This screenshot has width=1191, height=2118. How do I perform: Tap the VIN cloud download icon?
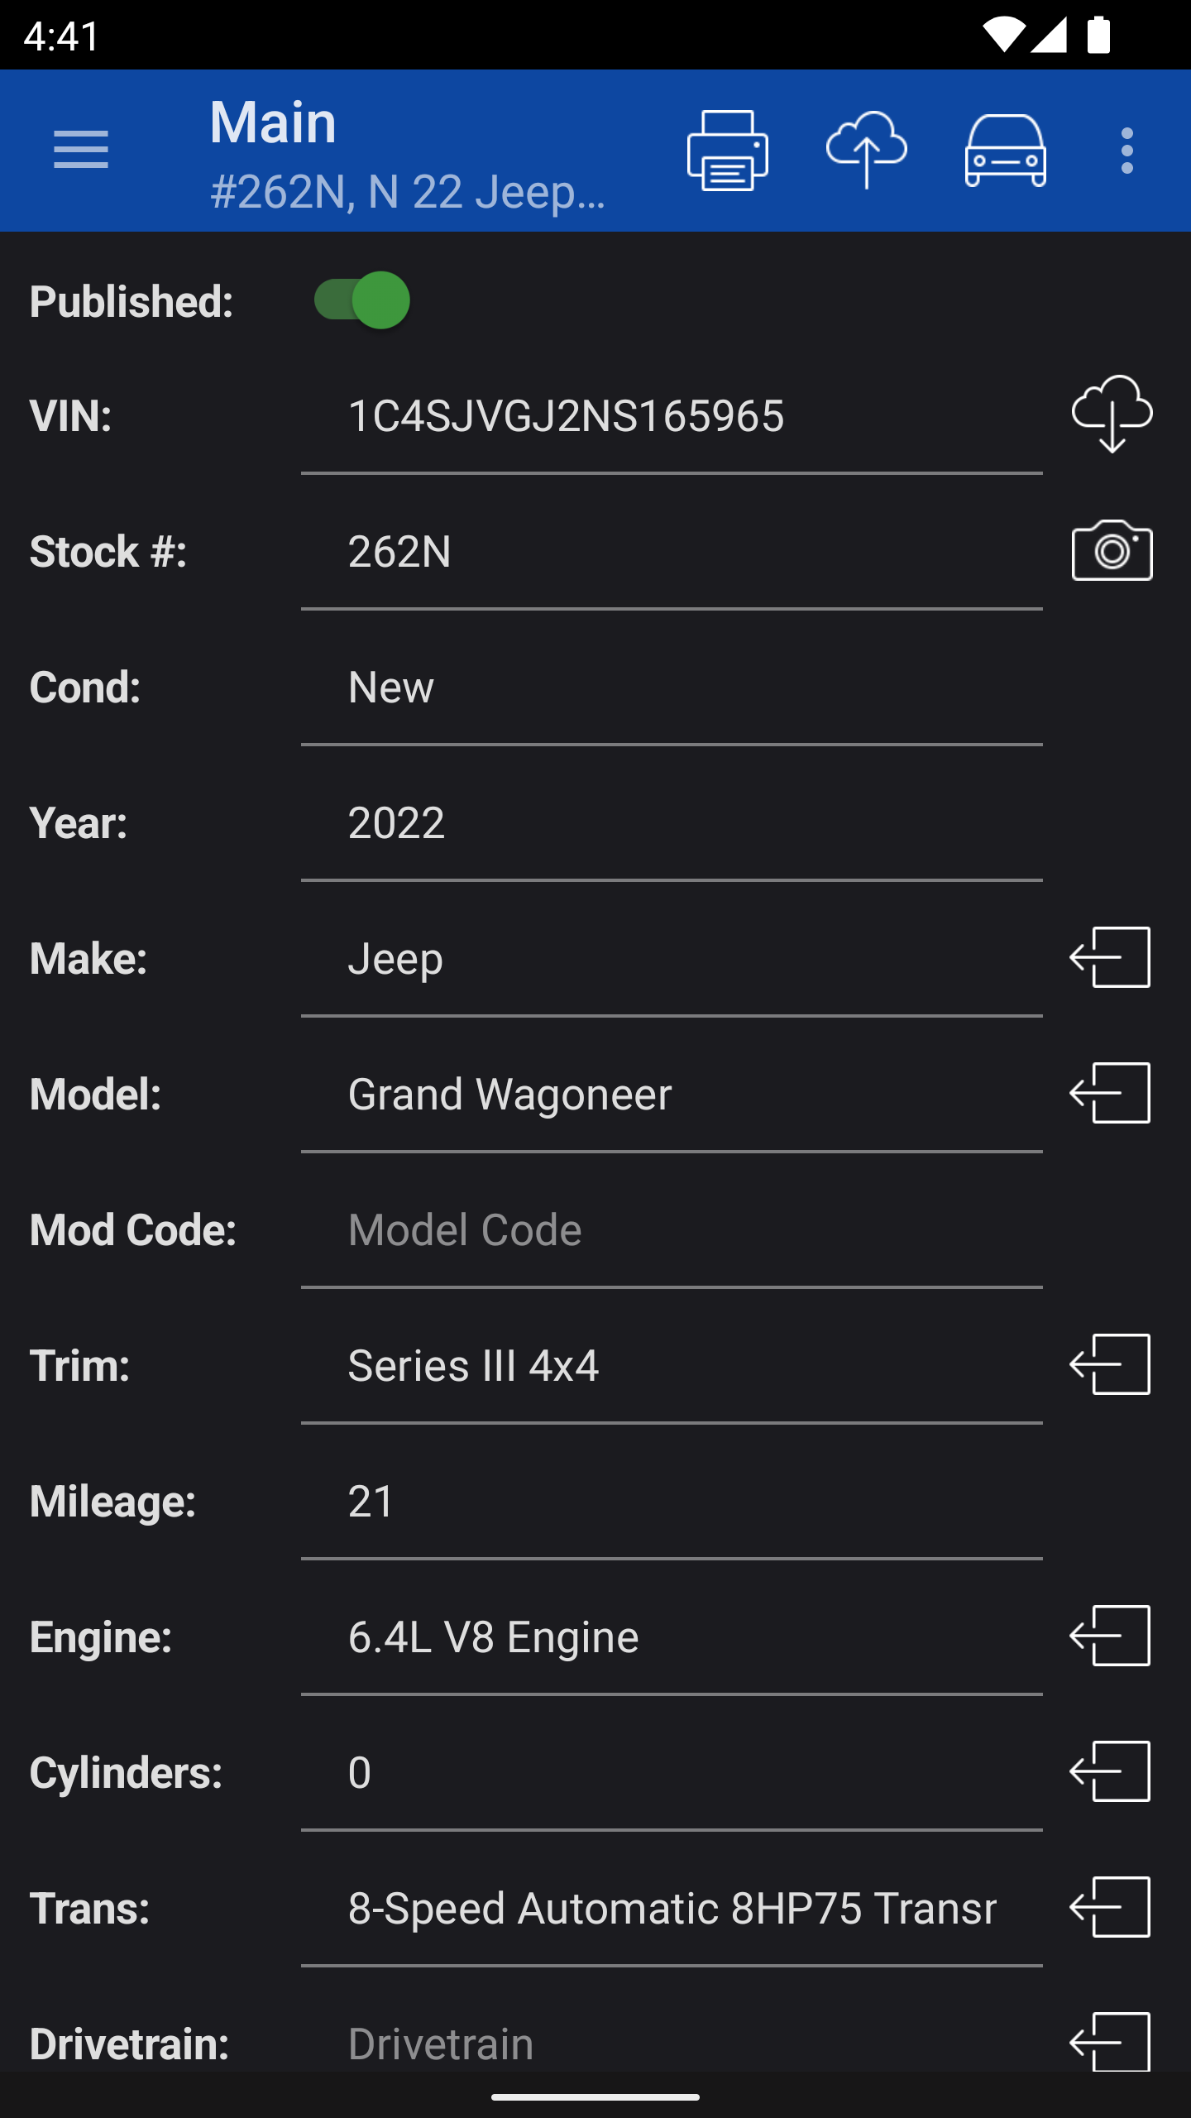click(1112, 414)
